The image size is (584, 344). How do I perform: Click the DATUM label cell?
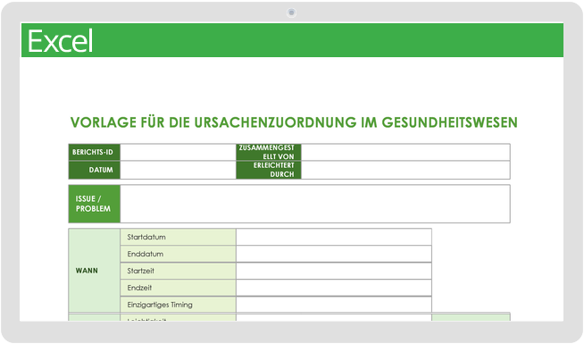coord(95,170)
